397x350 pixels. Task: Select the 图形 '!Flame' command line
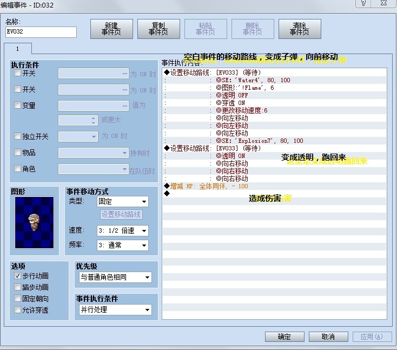[x=274, y=88]
